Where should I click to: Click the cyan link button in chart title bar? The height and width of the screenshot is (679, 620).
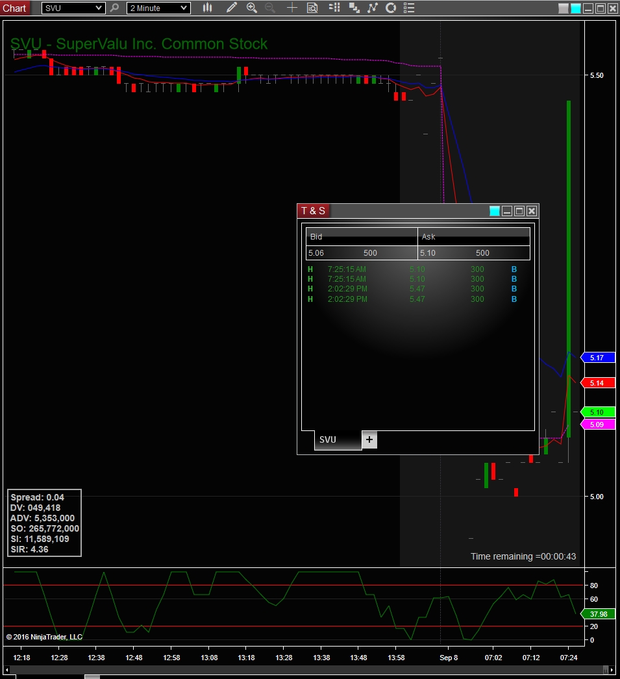tap(575, 8)
